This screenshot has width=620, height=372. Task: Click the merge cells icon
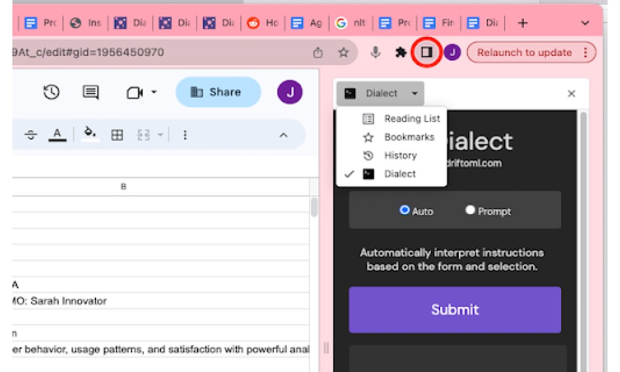(144, 135)
